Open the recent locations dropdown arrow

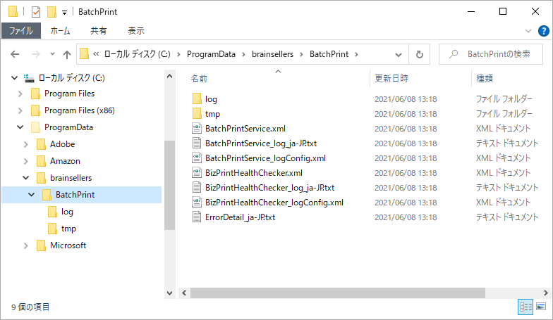click(x=52, y=54)
